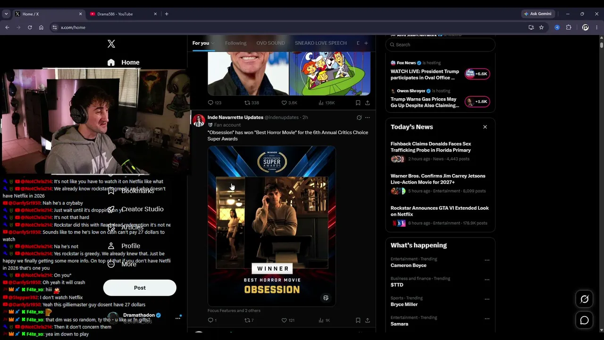Open more options for Samara trend
This screenshot has height=340, width=604.
click(x=487, y=319)
